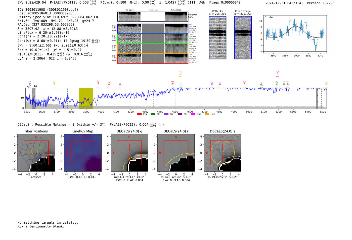Viewport: 352px width, 240px height.
Task: Click the red-bordered 2D spectrum fiber row
Action: tap(153, 58)
